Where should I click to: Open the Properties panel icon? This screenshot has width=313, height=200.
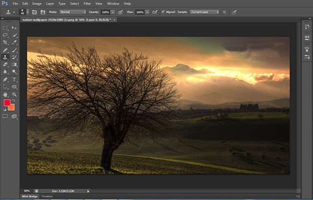point(307,38)
